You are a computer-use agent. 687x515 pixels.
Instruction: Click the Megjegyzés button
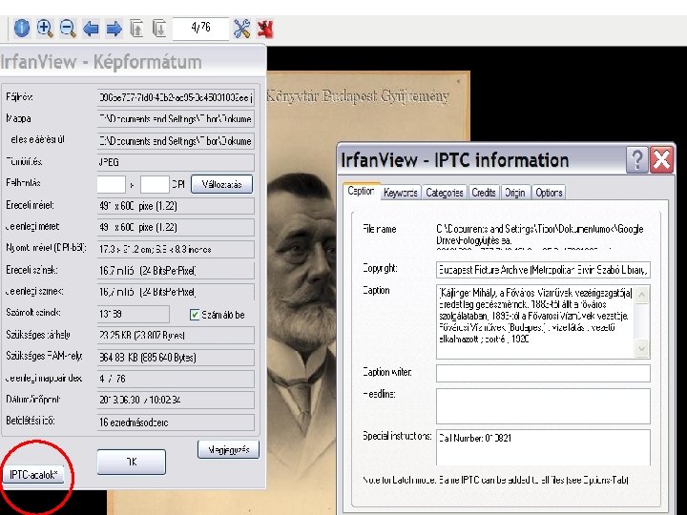click(228, 449)
